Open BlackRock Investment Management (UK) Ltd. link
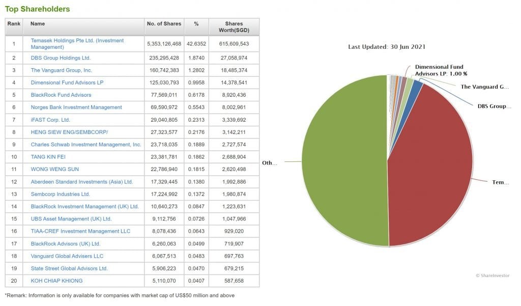This screenshot has width=521, height=306. 85,206
